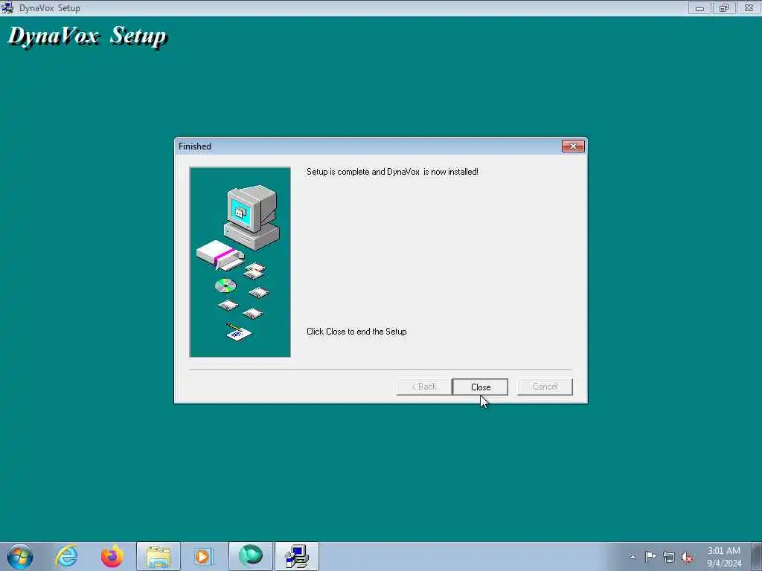Image resolution: width=762 pixels, height=571 pixels.
Task: Click the Show desktop strip in taskbar
Action: click(x=757, y=556)
